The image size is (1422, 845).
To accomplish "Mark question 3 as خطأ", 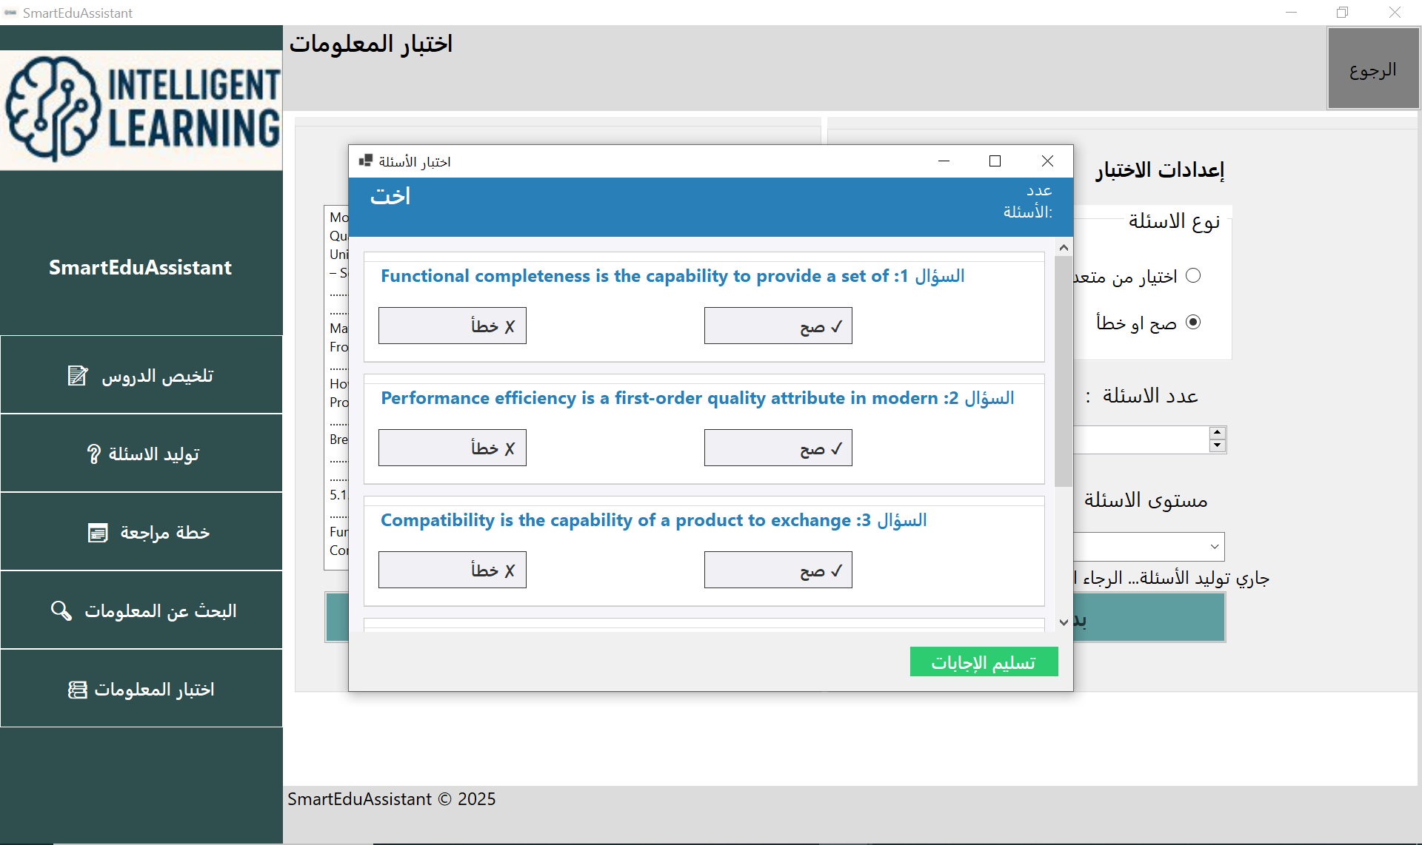I will [452, 570].
